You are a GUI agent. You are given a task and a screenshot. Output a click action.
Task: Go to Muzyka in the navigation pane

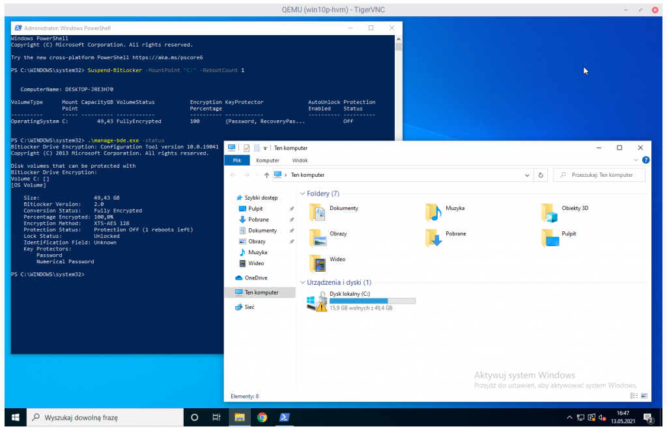click(x=257, y=252)
